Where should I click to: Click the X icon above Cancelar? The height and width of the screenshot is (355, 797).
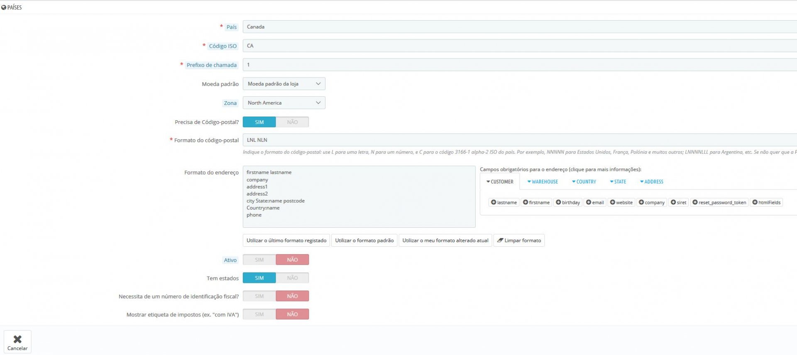(17, 339)
